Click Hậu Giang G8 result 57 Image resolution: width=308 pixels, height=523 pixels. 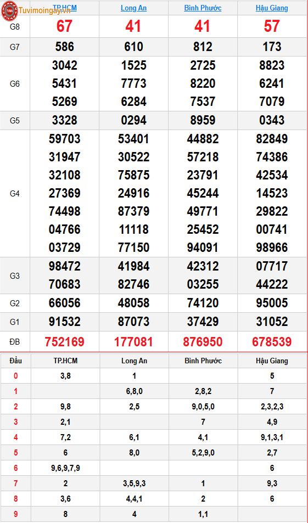coord(272,26)
